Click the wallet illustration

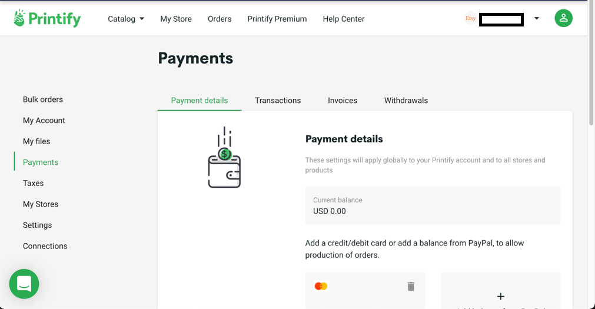(x=224, y=157)
